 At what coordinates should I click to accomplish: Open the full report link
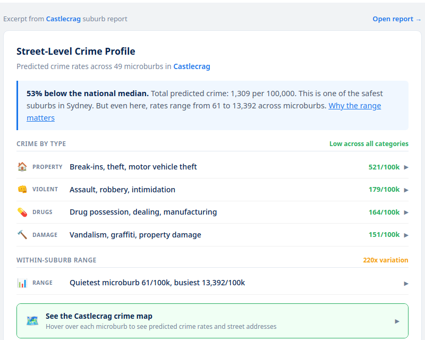pyautogui.click(x=396, y=19)
